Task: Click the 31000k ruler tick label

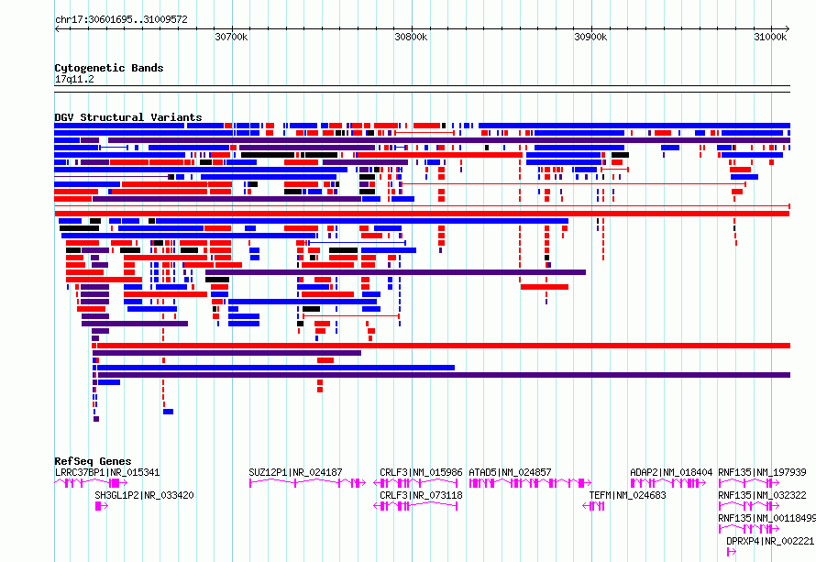Action: click(771, 37)
